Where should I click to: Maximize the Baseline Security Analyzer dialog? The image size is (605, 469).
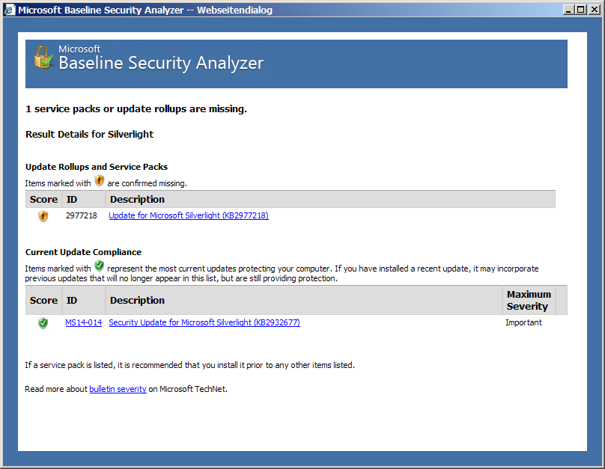(580, 10)
